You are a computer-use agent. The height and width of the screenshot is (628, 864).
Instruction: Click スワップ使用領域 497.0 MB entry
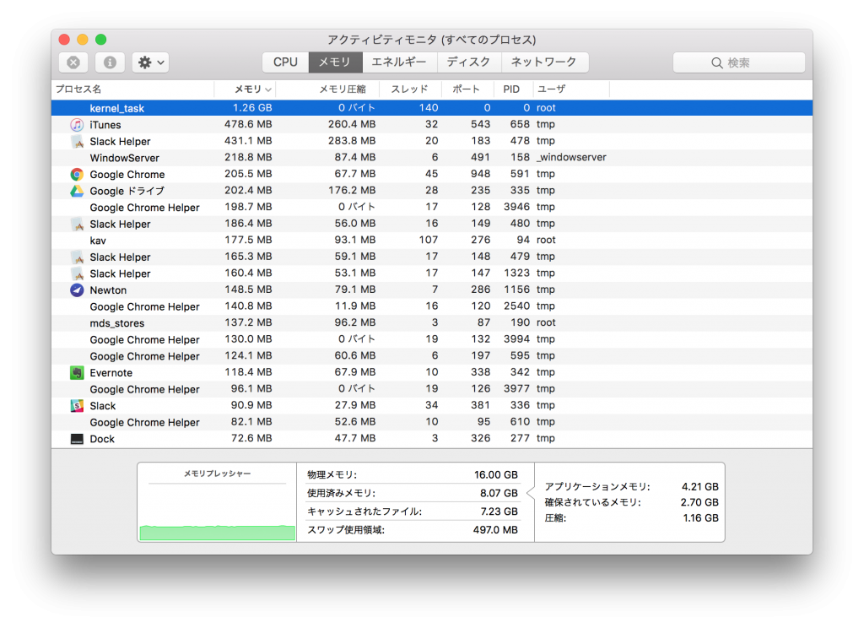click(x=413, y=530)
